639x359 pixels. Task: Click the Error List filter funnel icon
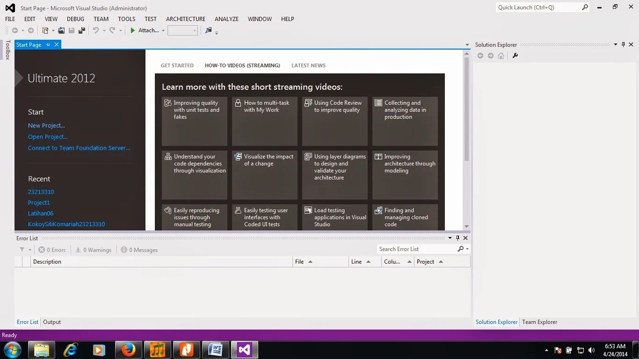[x=22, y=250]
